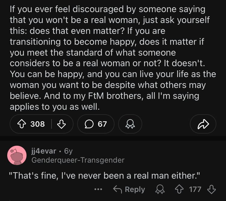Viewport: 226px width, 201px height.
Task: Tap the Reply label on the comment
Action: click(135, 189)
